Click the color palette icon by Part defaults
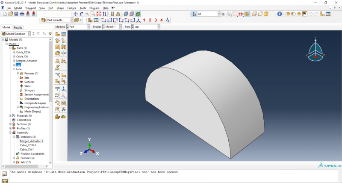Viewport: 342px width, 183px height. coord(43,20)
